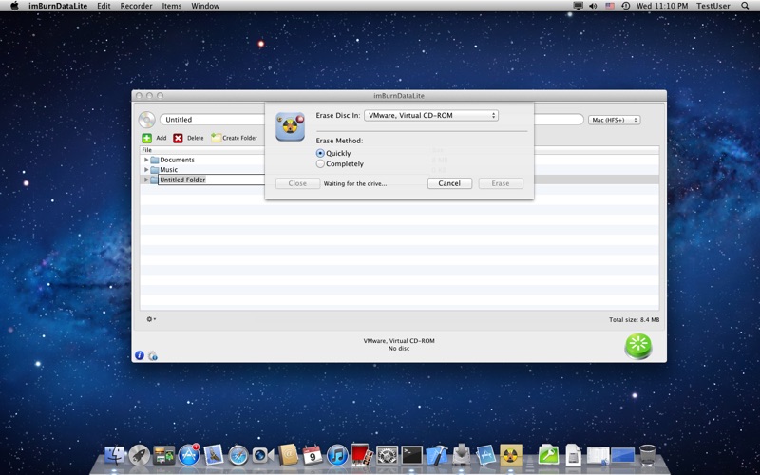760x475 pixels.
Task: Open Spotlight search in the menu bar
Action: click(x=745, y=6)
